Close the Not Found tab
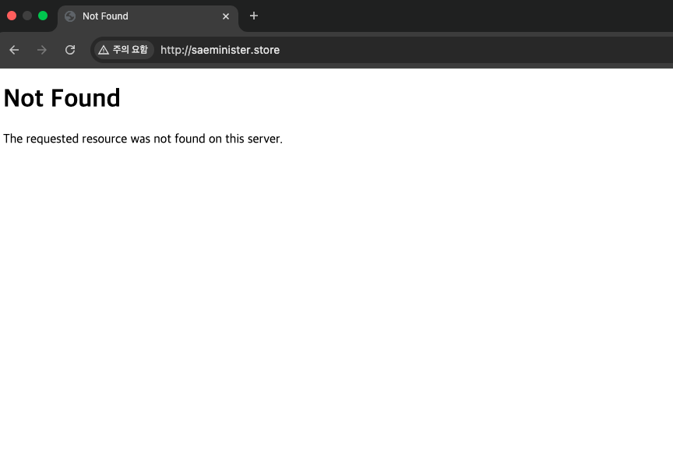The height and width of the screenshot is (476, 673). 226,16
